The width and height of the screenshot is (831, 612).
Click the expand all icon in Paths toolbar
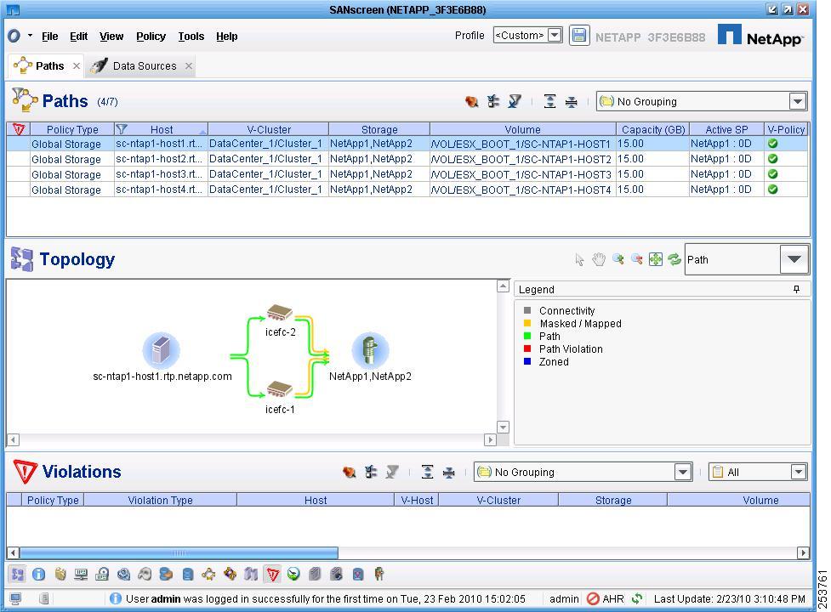click(549, 101)
